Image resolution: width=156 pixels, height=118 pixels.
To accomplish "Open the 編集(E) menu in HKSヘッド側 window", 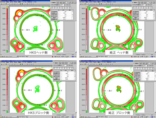I will click(x=8, y=2).
